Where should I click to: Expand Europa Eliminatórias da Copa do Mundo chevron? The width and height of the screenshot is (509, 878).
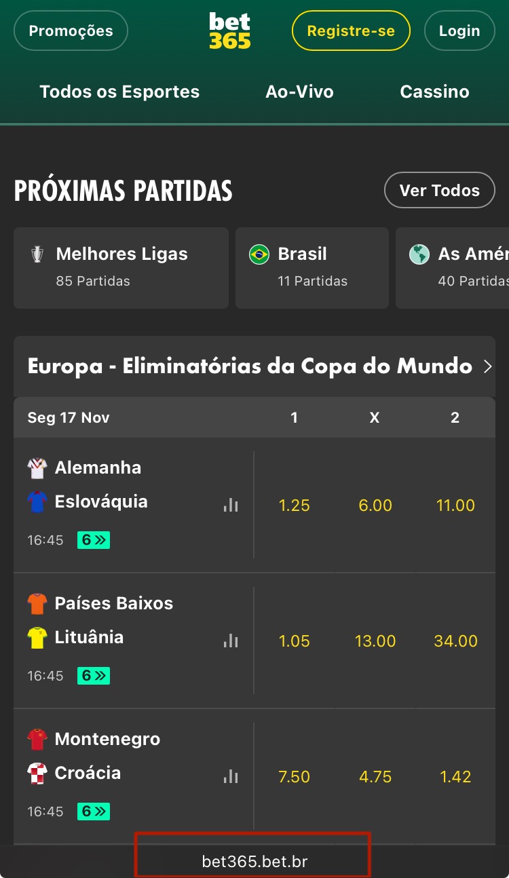(x=487, y=367)
